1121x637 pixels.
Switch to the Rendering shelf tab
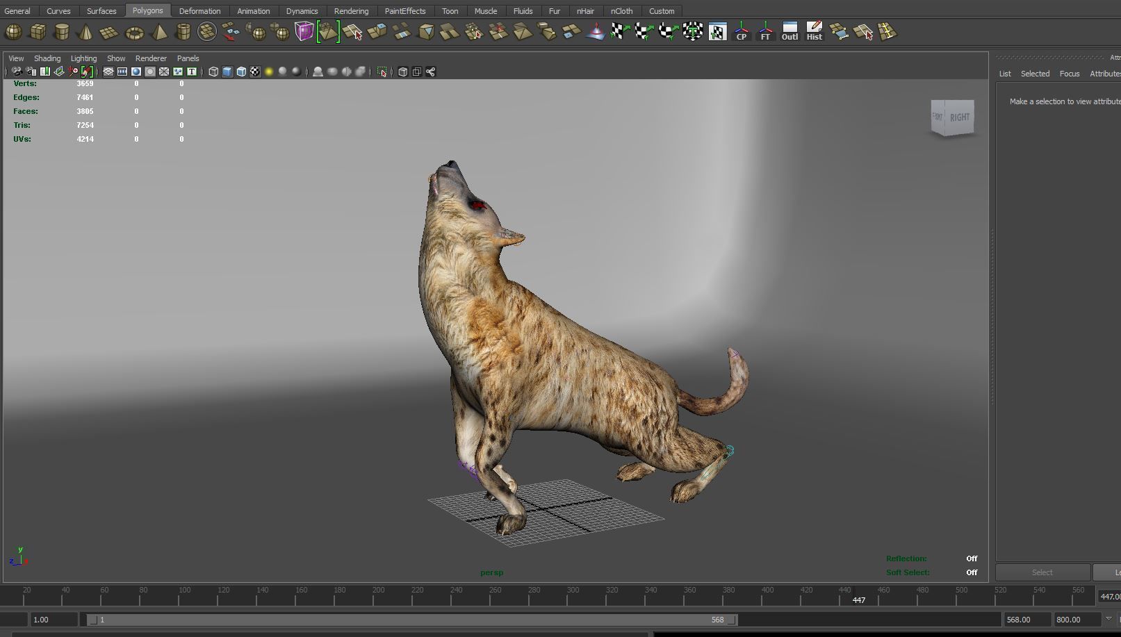tap(351, 11)
